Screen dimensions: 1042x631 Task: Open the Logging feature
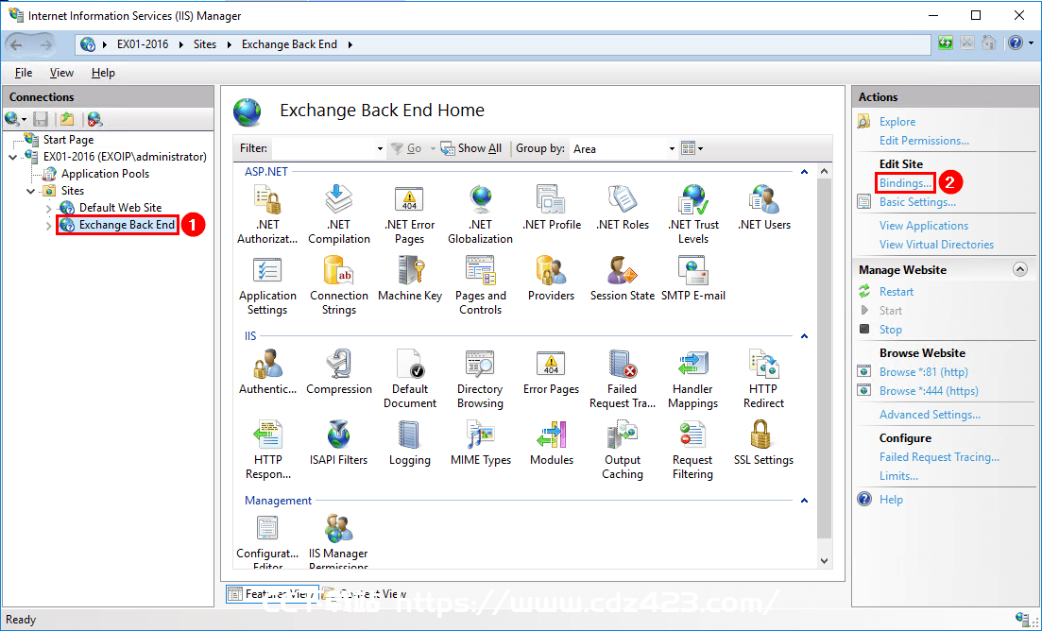click(x=410, y=444)
